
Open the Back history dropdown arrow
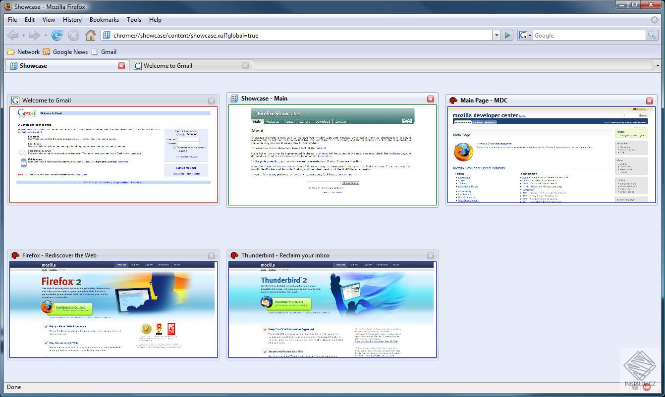point(23,36)
